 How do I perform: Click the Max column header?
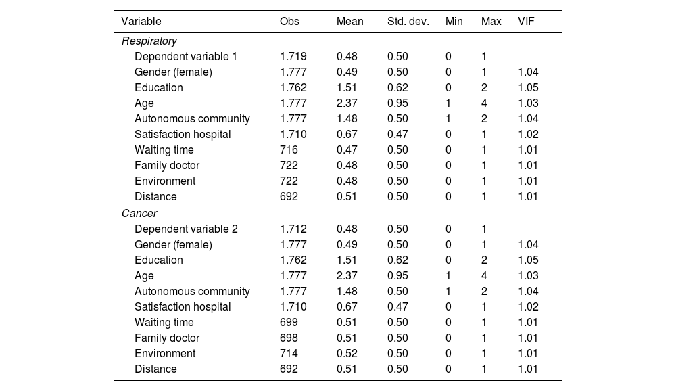(x=491, y=21)
